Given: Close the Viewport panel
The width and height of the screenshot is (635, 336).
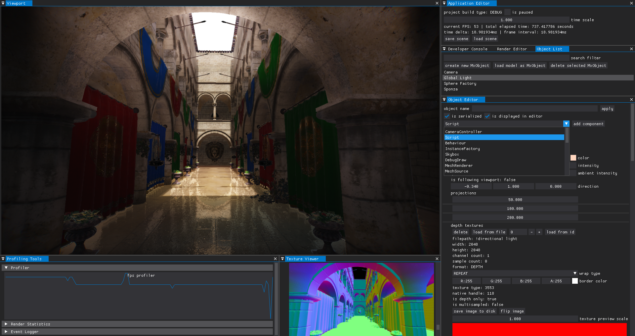Looking at the screenshot, I should 437,3.
